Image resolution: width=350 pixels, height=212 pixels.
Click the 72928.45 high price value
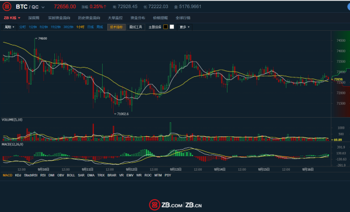127,6
